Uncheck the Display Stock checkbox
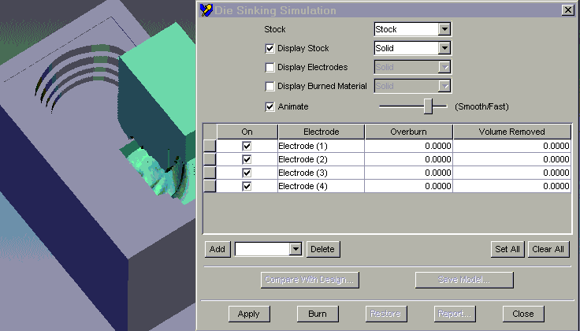The image size is (580, 331). [x=270, y=48]
